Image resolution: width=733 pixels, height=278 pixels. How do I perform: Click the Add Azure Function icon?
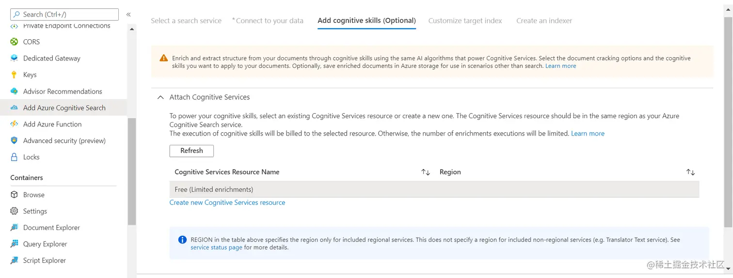14,124
